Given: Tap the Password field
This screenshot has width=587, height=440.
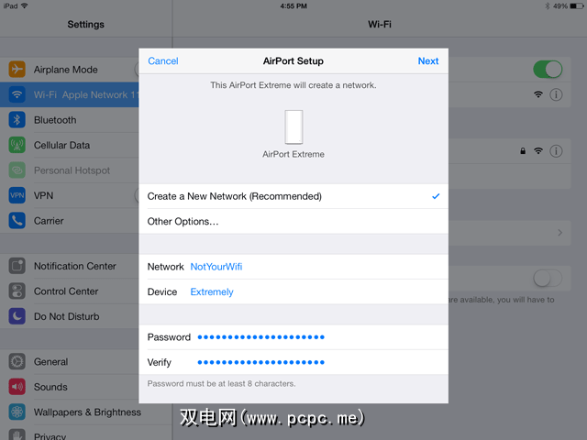Looking at the screenshot, I should [x=293, y=337].
